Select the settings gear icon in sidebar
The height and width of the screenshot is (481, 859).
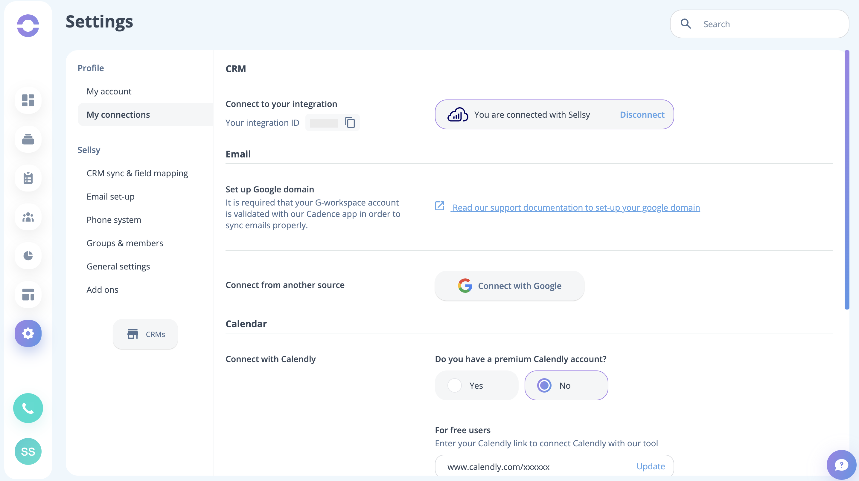pyautogui.click(x=28, y=333)
